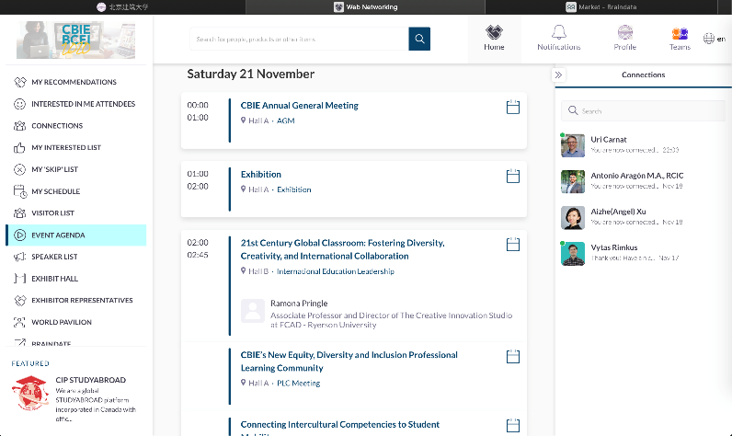Screen dimensions: 732x436
Task: Open CBIE Annual General Meeting session link
Action: tap(299, 106)
